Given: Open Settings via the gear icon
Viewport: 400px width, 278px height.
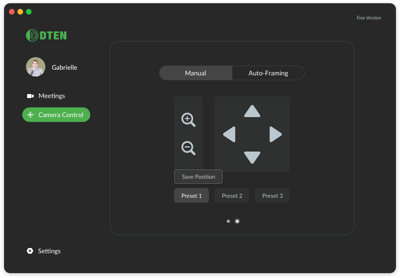Looking at the screenshot, I should click(x=30, y=251).
